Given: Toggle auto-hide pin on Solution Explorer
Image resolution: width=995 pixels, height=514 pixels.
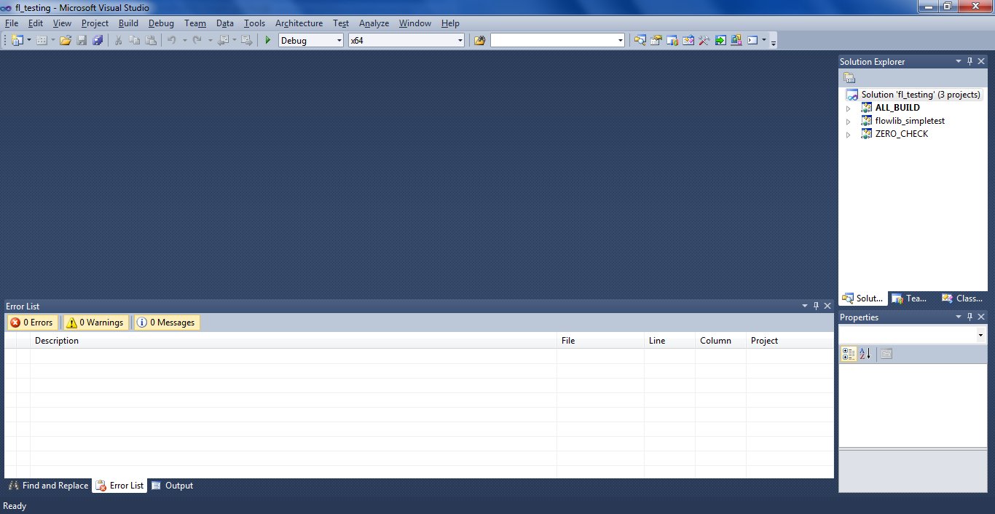Looking at the screenshot, I should [970, 61].
